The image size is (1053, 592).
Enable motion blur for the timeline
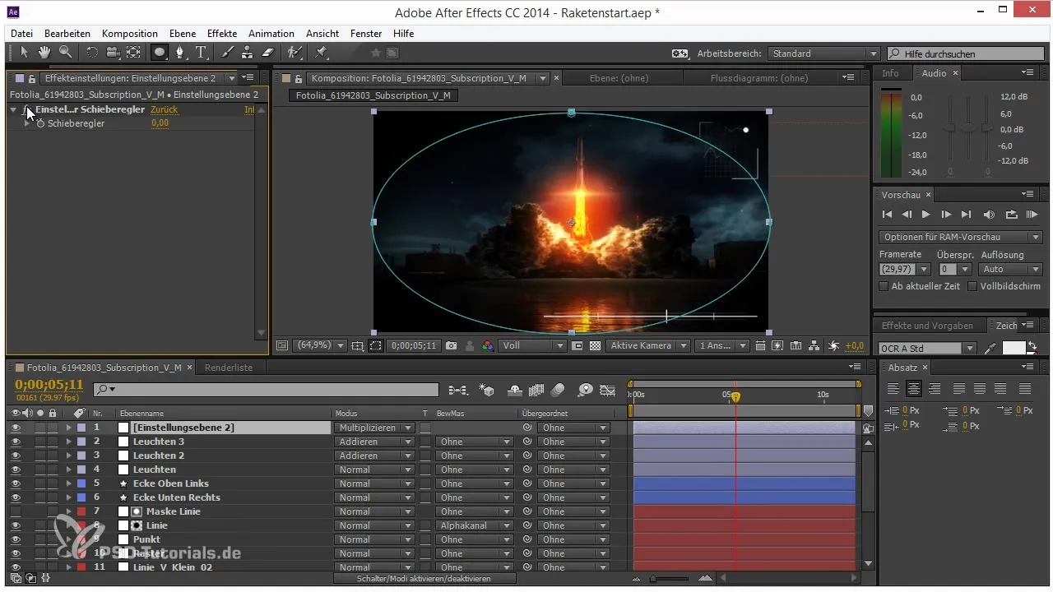pos(558,390)
